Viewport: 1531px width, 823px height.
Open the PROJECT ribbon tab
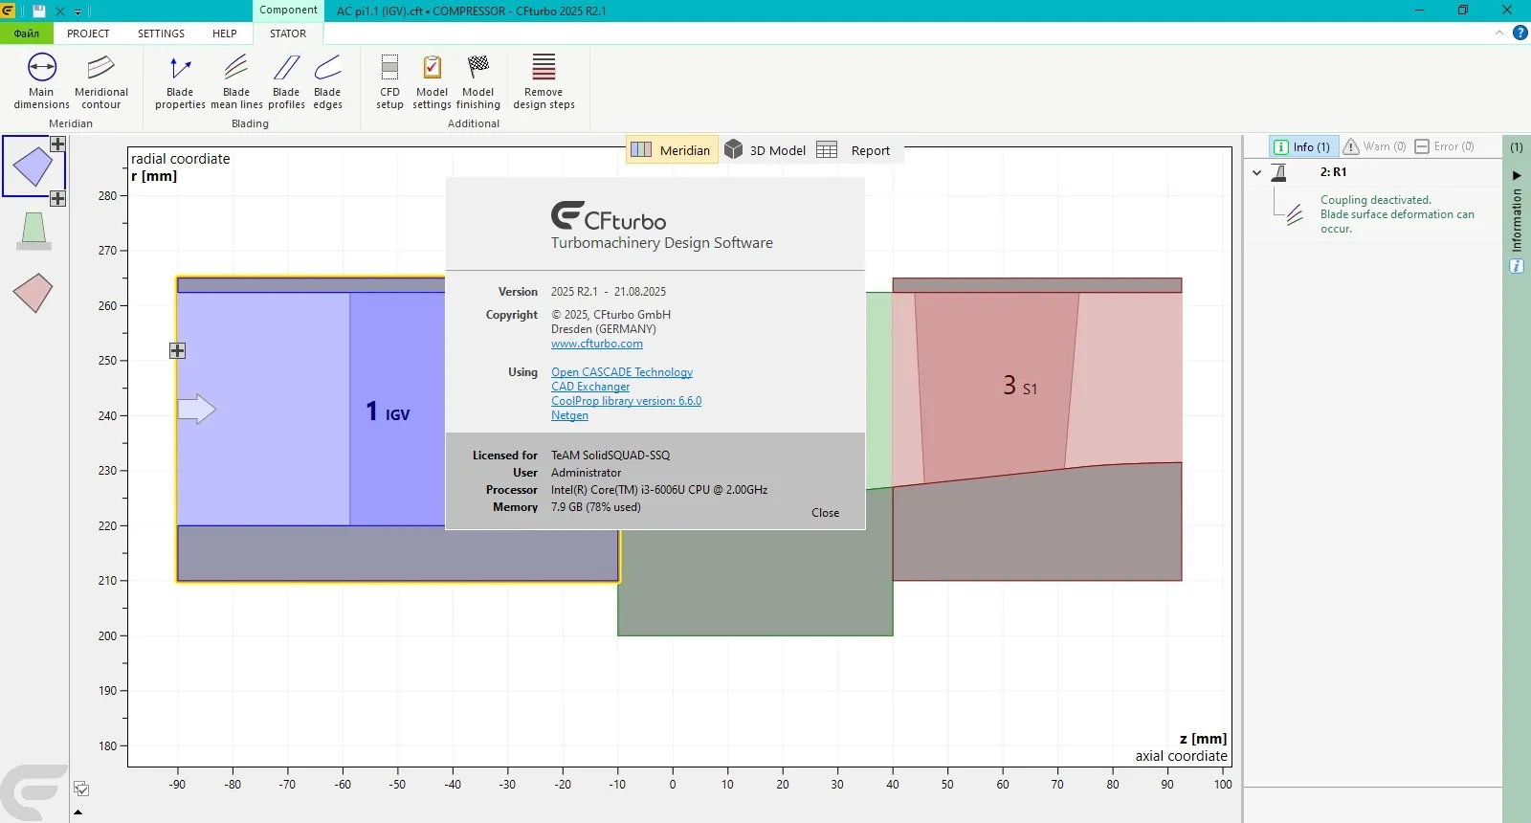[x=88, y=33]
